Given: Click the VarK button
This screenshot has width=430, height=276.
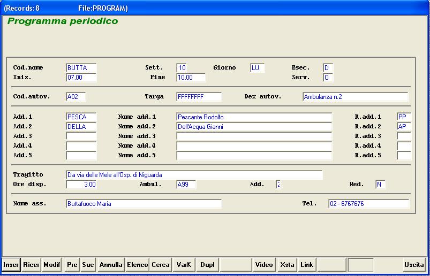Looking at the screenshot, I should (184, 265).
